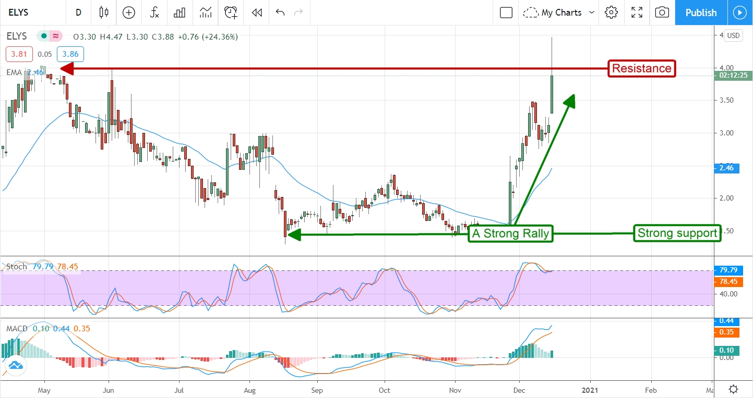Open the indicator templates icon

(x=205, y=13)
